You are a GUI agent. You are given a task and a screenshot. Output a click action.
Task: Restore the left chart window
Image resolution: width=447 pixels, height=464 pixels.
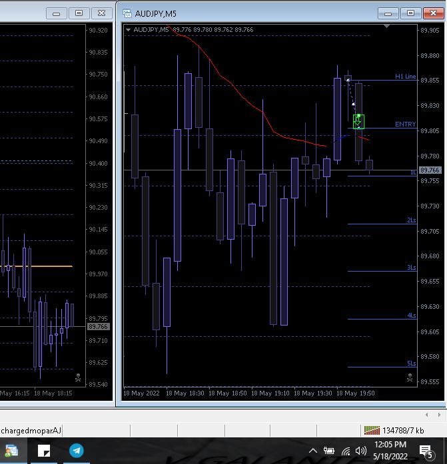pyautogui.click(x=79, y=13)
